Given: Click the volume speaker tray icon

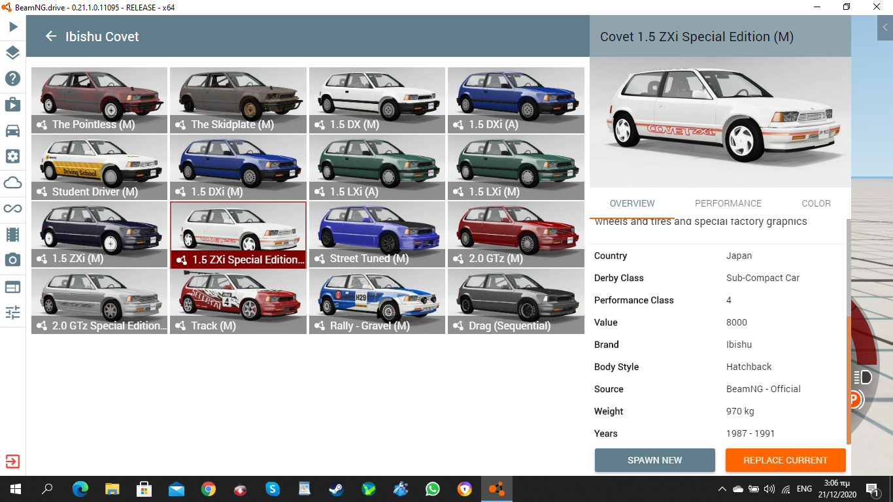Looking at the screenshot, I should (x=769, y=489).
